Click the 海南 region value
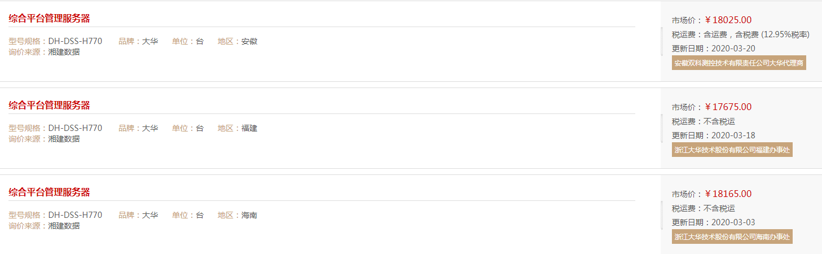 [x=249, y=215]
